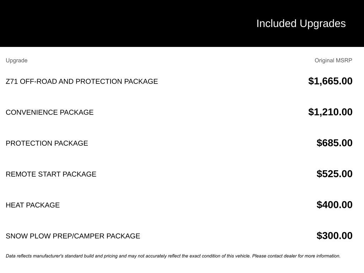This screenshot has height=273, width=364.
Task: Click the Upgrade column header
Action: click(x=16, y=60)
